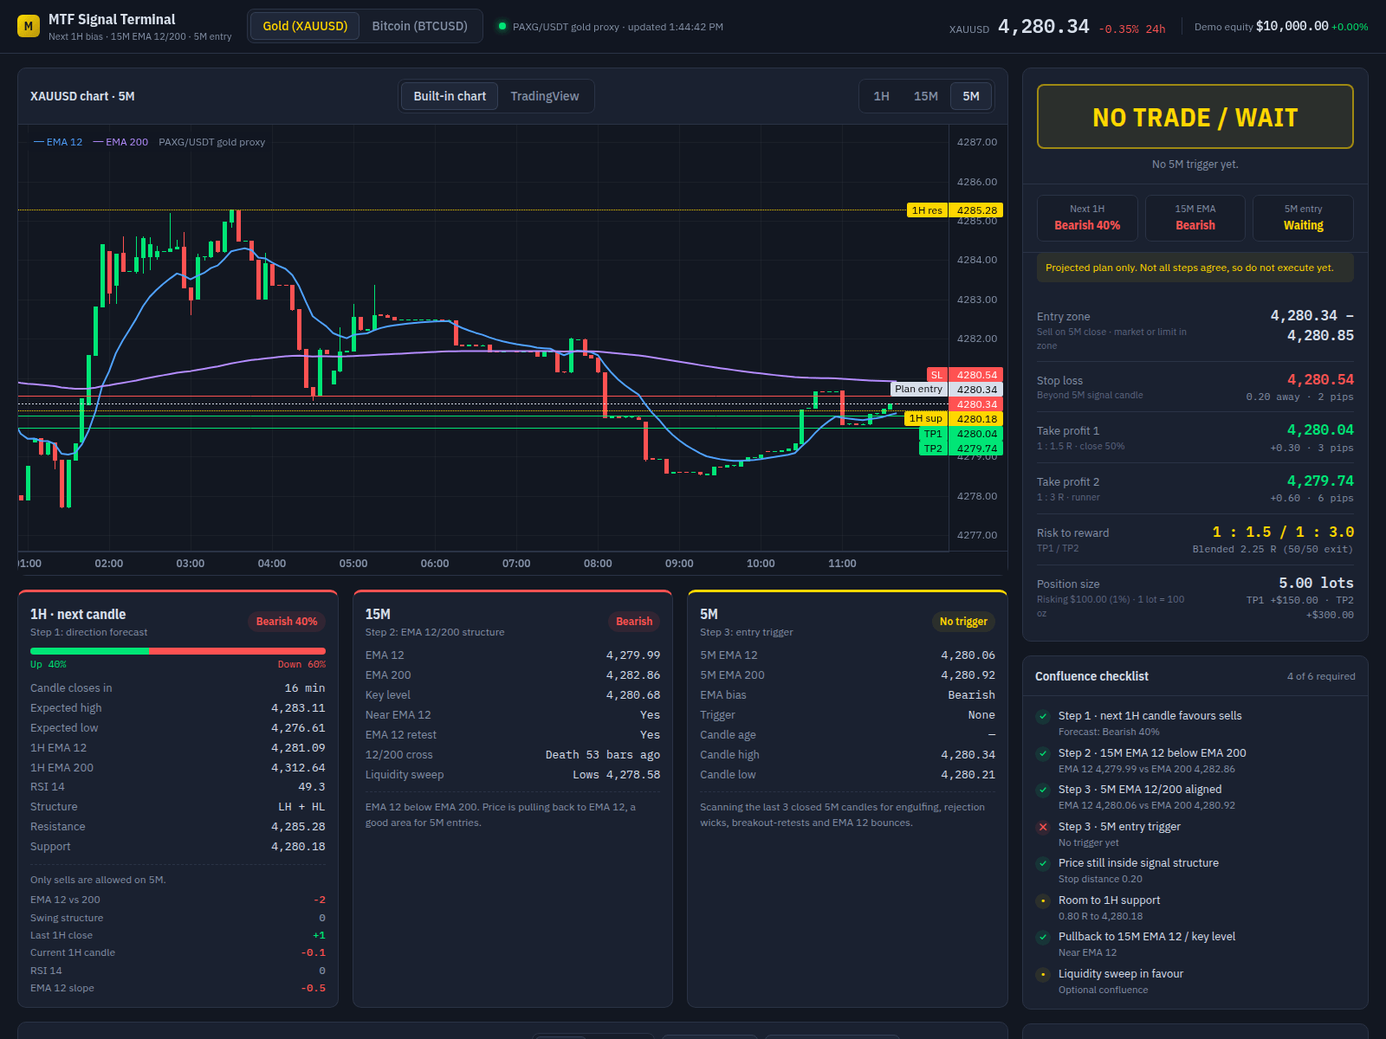Click the SL 4280.54 chart label

pyautogui.click(x=965, y=375)
